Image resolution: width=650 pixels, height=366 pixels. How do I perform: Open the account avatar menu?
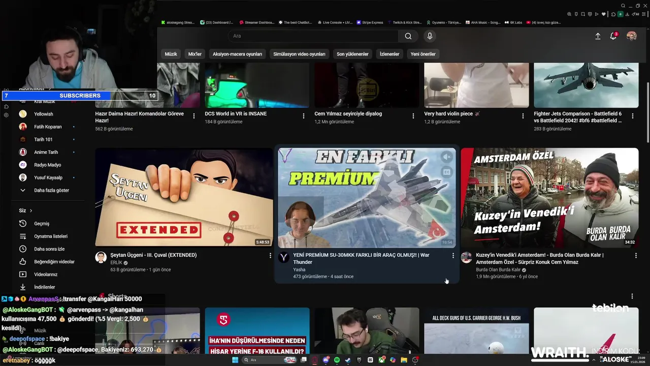(632, 36)
